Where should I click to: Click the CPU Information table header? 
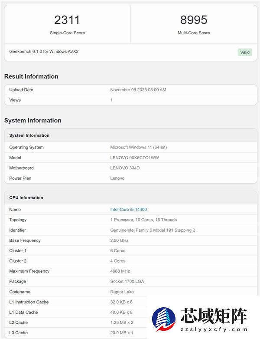26,197
